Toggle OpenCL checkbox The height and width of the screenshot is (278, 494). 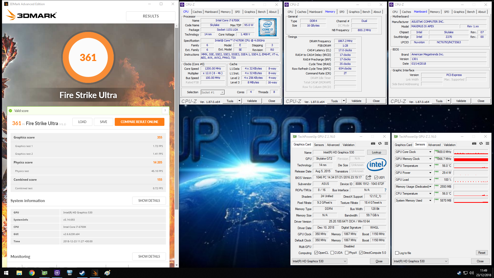(x=316, y=253)
